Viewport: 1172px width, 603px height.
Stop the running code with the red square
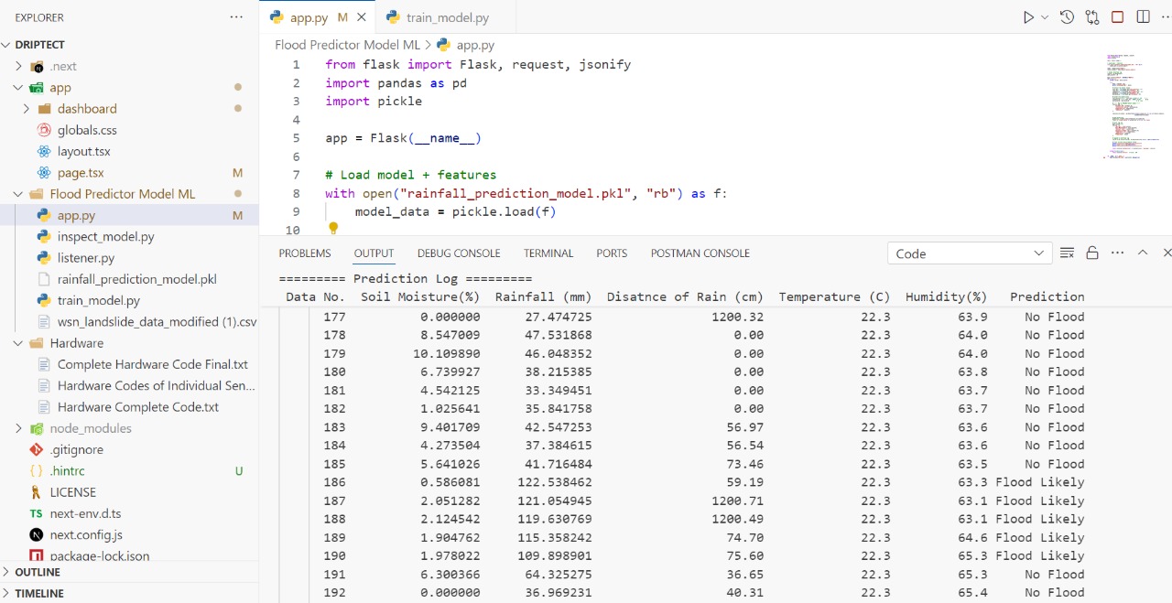tap(1117, 17)
